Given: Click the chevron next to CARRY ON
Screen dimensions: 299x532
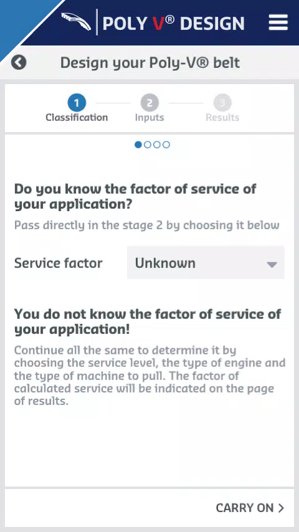Looking at the screenshot, I should (x=281, y=508).
